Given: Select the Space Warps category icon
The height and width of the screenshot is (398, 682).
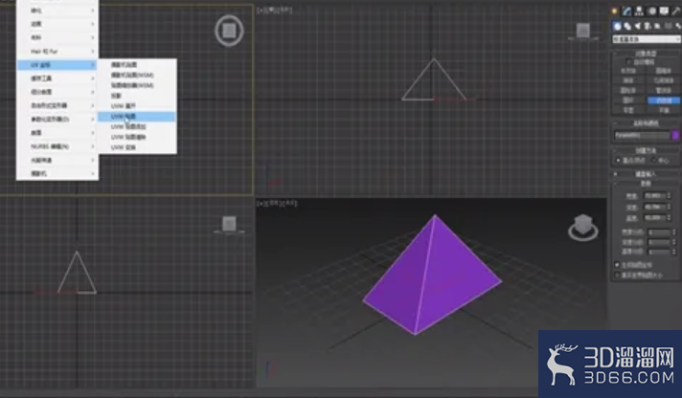Looking at the screenshot, I should point(668,26).
